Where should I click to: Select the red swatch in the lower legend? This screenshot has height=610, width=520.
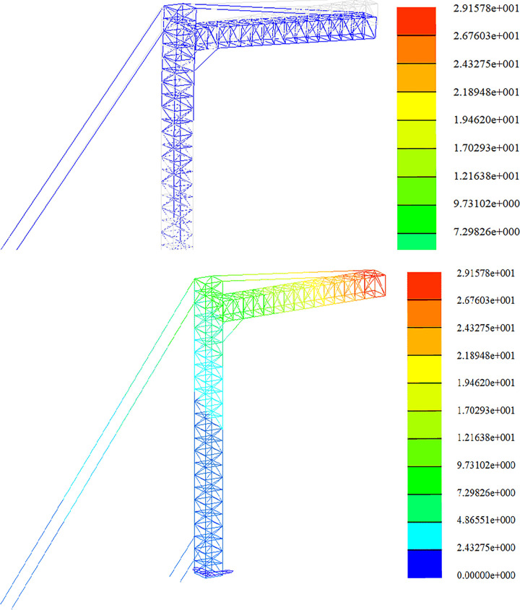424,286
